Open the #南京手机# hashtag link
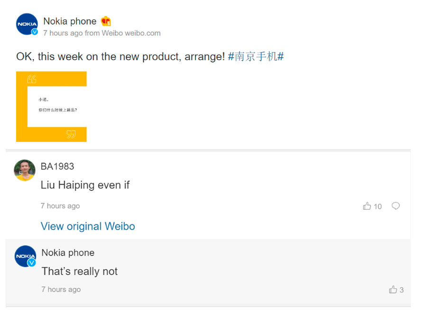 (x=256, y=56)
